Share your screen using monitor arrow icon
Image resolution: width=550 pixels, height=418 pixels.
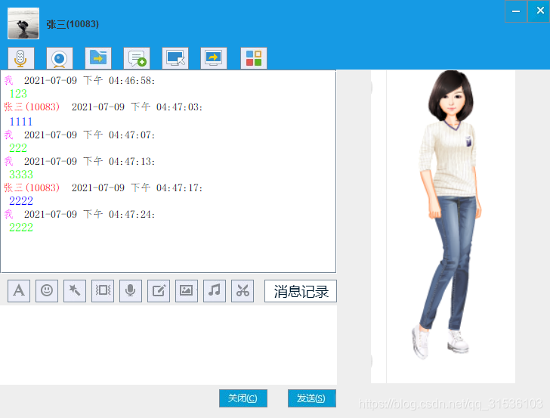click(x=214, y=58)
